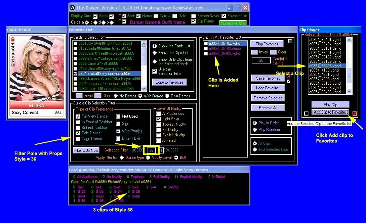Image resolution: width=366 pixels, height=223 pixels.
Task: Click the Filter Lists Now button
Action: 86,150
